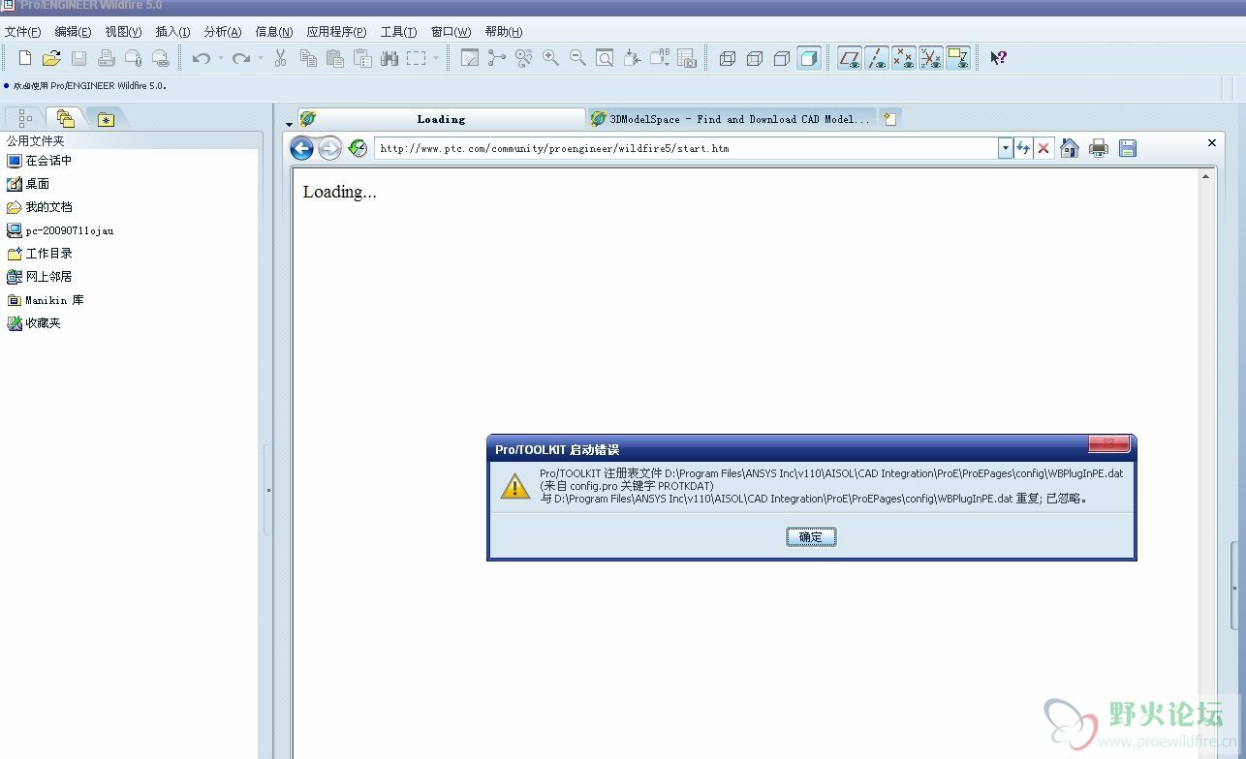
Task: Save the browser page with disk icon
Action: coord(1127,148)
